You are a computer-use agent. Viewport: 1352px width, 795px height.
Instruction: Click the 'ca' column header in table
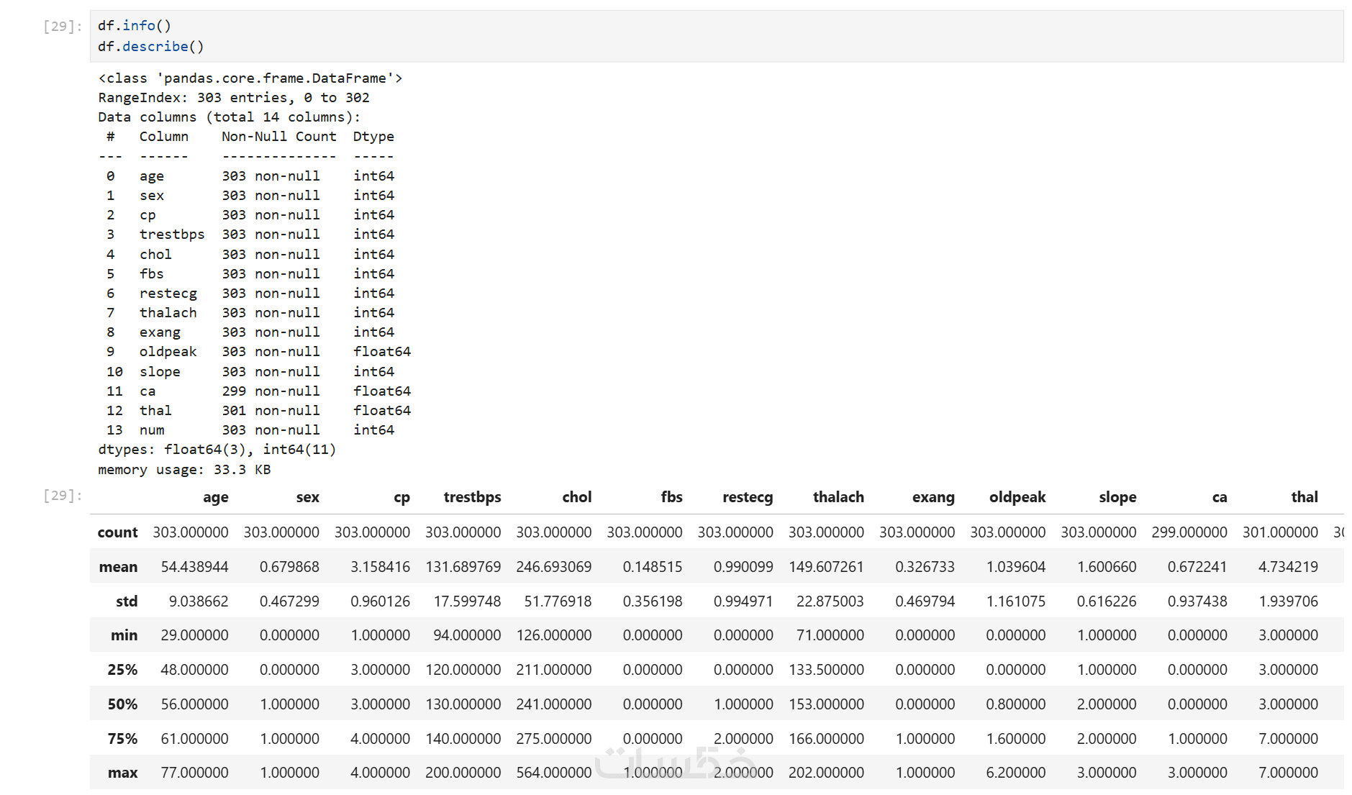(1220, 497)
